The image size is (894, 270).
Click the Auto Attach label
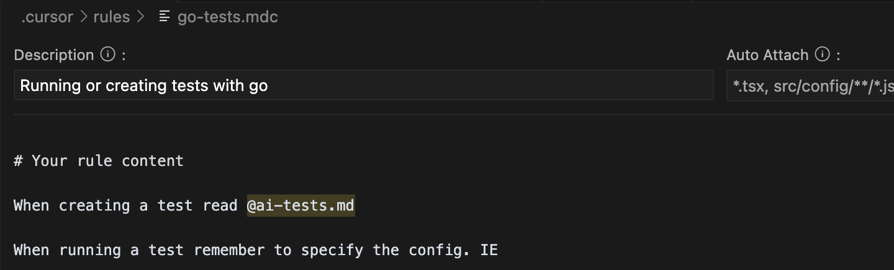767,55
